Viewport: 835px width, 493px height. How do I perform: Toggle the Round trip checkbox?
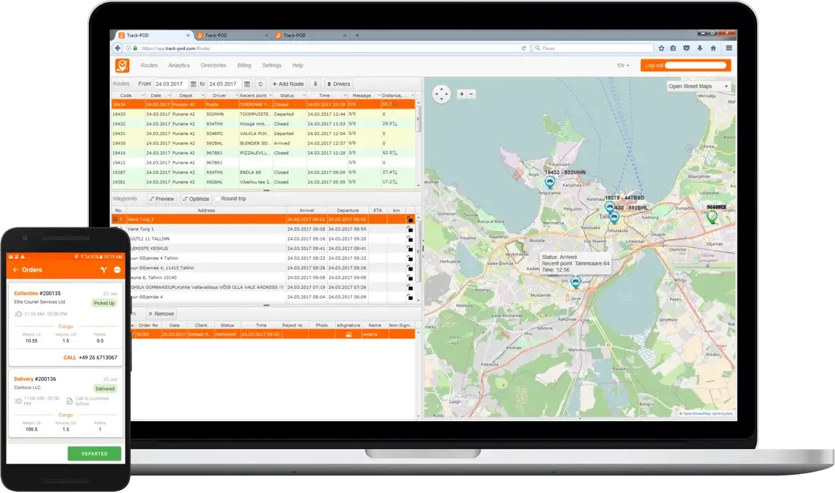click(218, 199)
